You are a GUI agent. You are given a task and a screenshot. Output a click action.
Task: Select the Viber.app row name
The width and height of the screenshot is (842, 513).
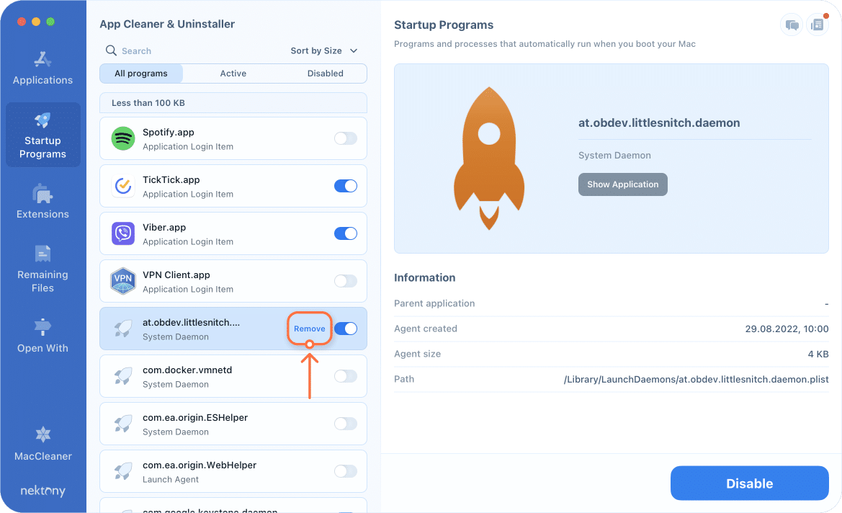pos(164,227)
